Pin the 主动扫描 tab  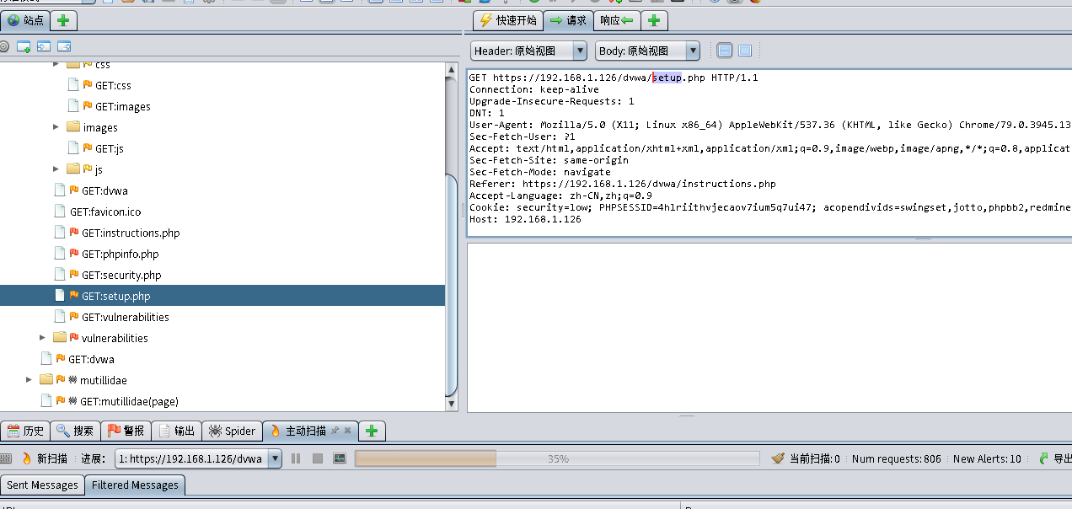point(335,430)
